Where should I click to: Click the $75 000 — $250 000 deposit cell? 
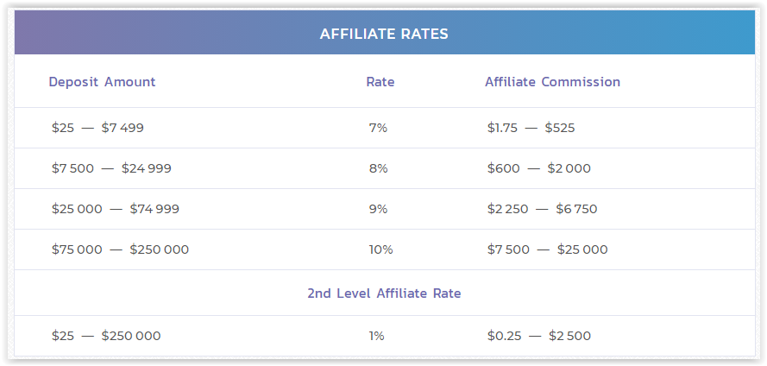click(x=120, y=249)
